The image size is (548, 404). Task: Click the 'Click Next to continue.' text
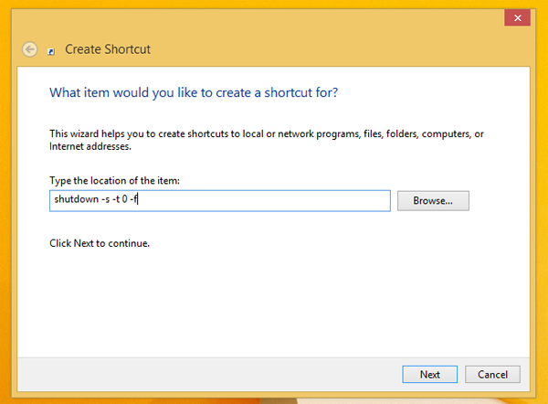coord(100,244)
